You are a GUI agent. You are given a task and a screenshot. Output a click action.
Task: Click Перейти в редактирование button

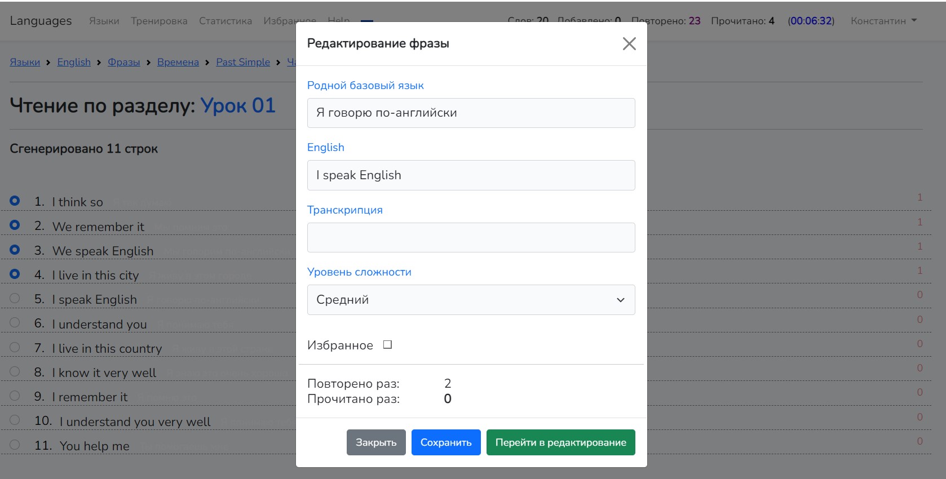(x=560, y=442)
